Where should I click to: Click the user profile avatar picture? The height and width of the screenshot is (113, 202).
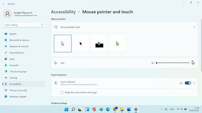tap(7, 14)
